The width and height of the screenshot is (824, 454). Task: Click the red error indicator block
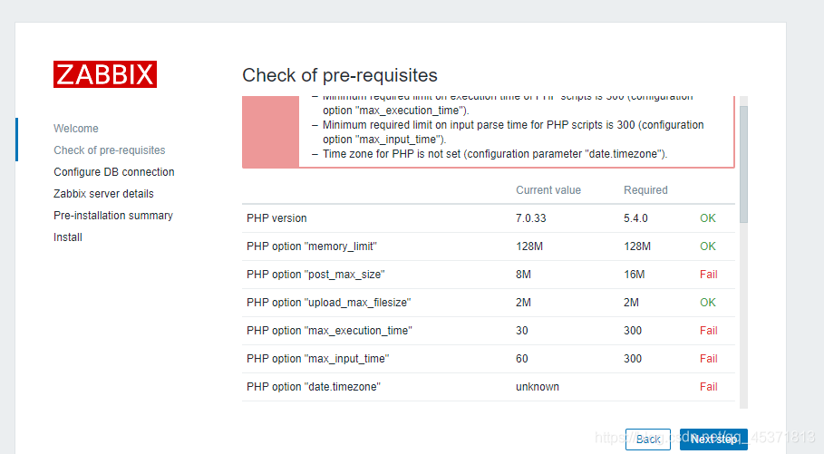click(270, 131)
